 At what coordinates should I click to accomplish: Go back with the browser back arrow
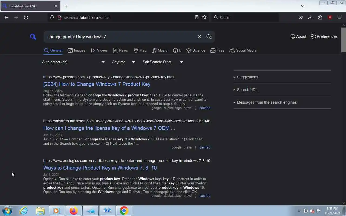coord(6,17)
